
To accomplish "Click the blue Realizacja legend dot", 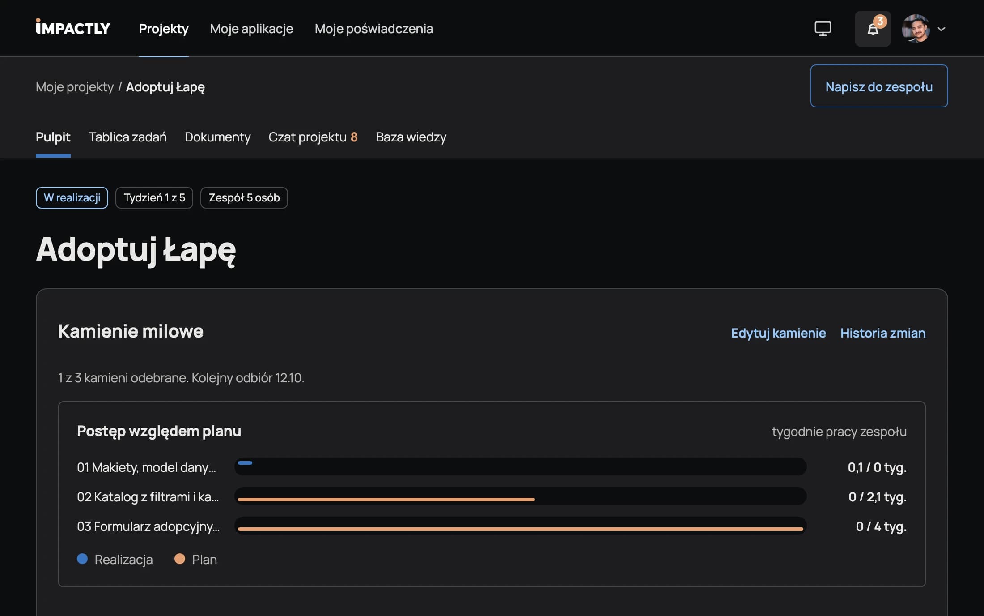I will (82, 559).
